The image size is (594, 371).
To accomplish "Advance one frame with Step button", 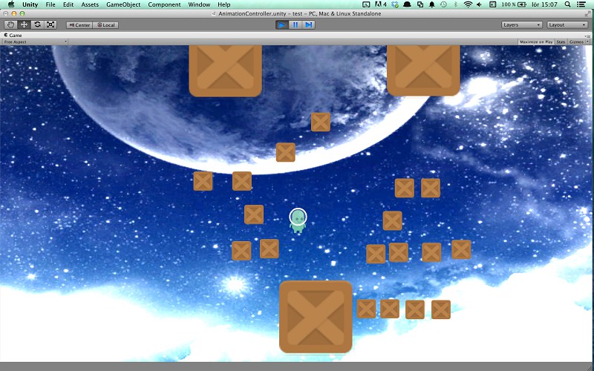I will point(309,24).
